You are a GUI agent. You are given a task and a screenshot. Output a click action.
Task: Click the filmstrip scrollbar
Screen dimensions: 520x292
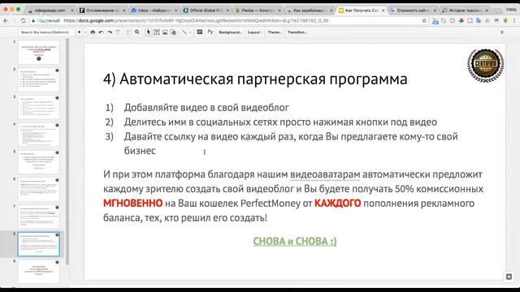[67, 151]
